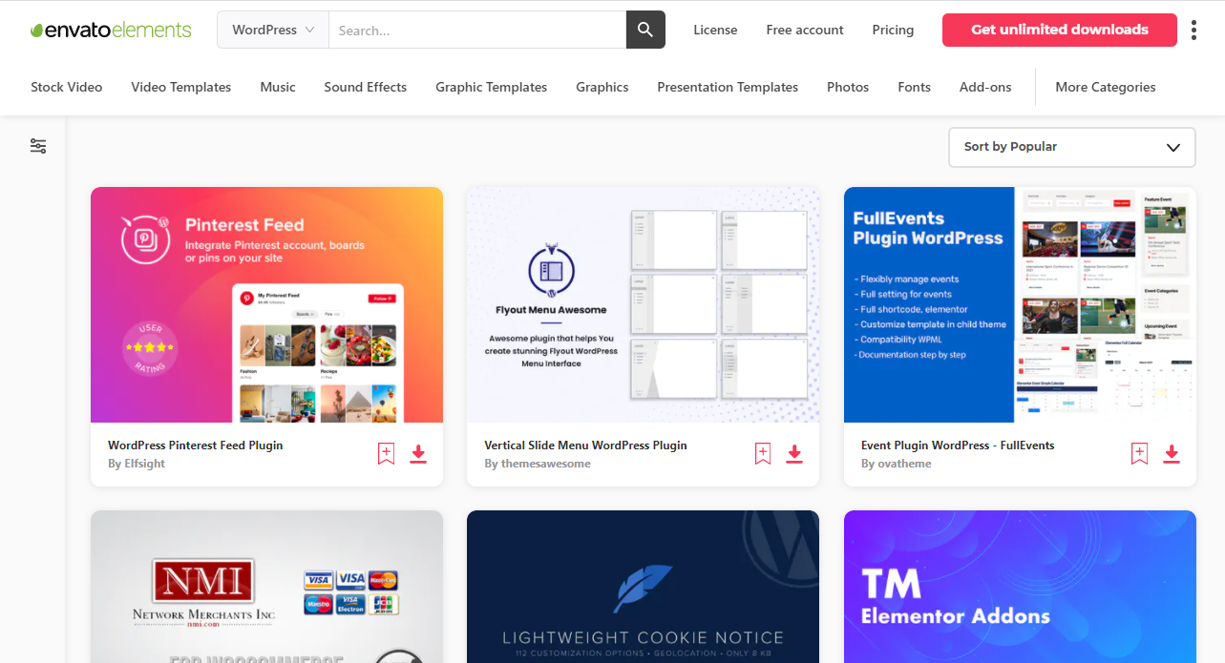Open the Flyout Menu Awesome thumbnail
The image size is (1225, 663).
[643, 304]
